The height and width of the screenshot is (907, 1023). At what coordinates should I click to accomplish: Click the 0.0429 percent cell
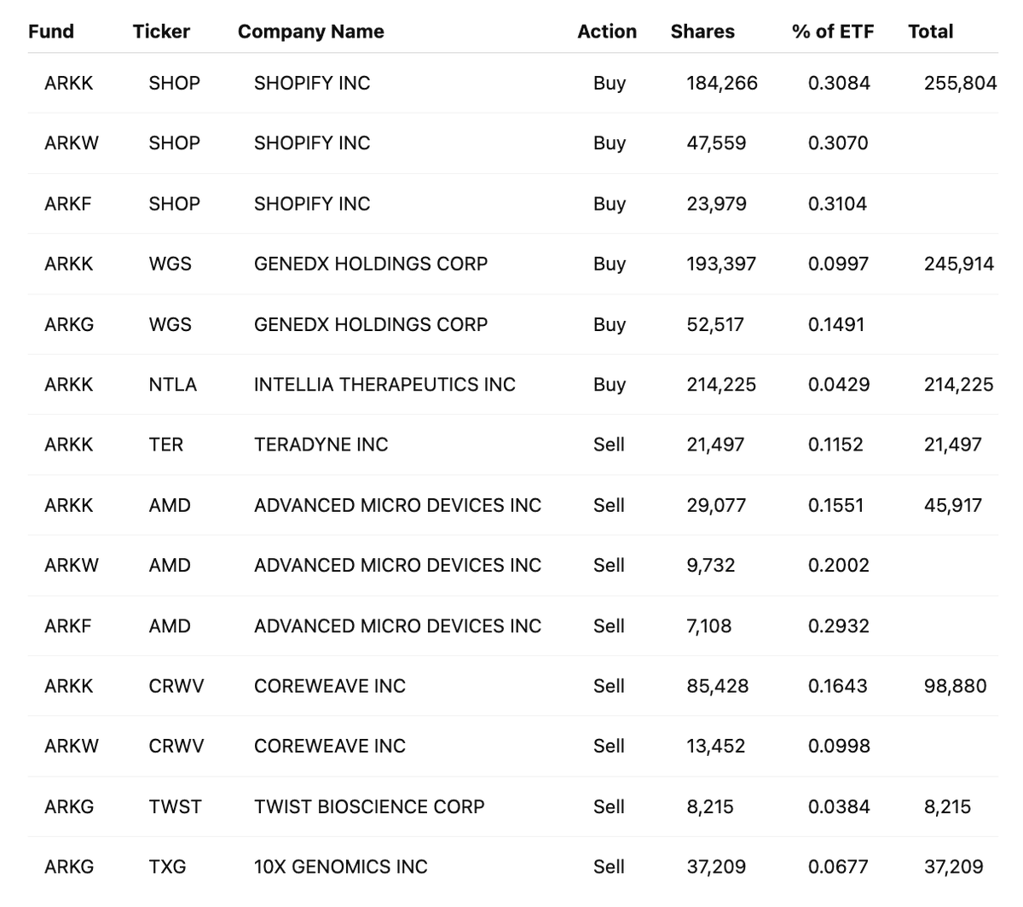(x=839, y=384)
